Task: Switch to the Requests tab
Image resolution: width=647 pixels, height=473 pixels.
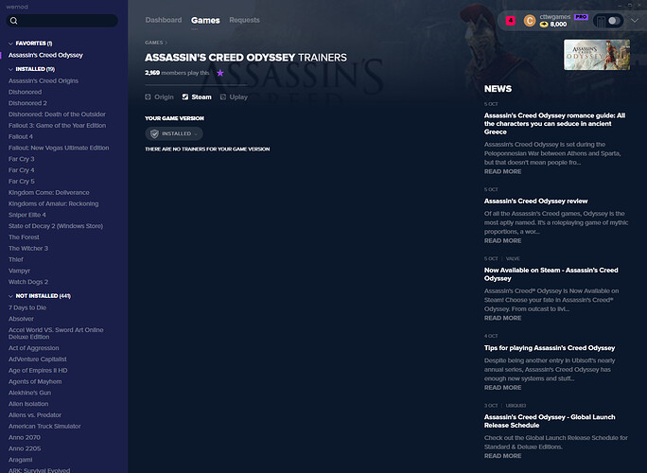Action: (x=244, y=20)
